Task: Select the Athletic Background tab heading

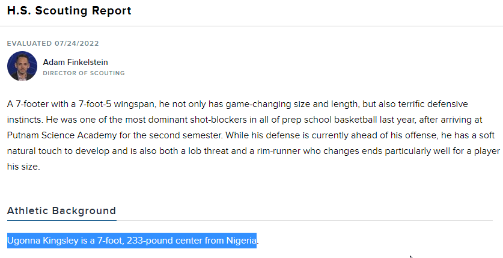Action: 61,211
